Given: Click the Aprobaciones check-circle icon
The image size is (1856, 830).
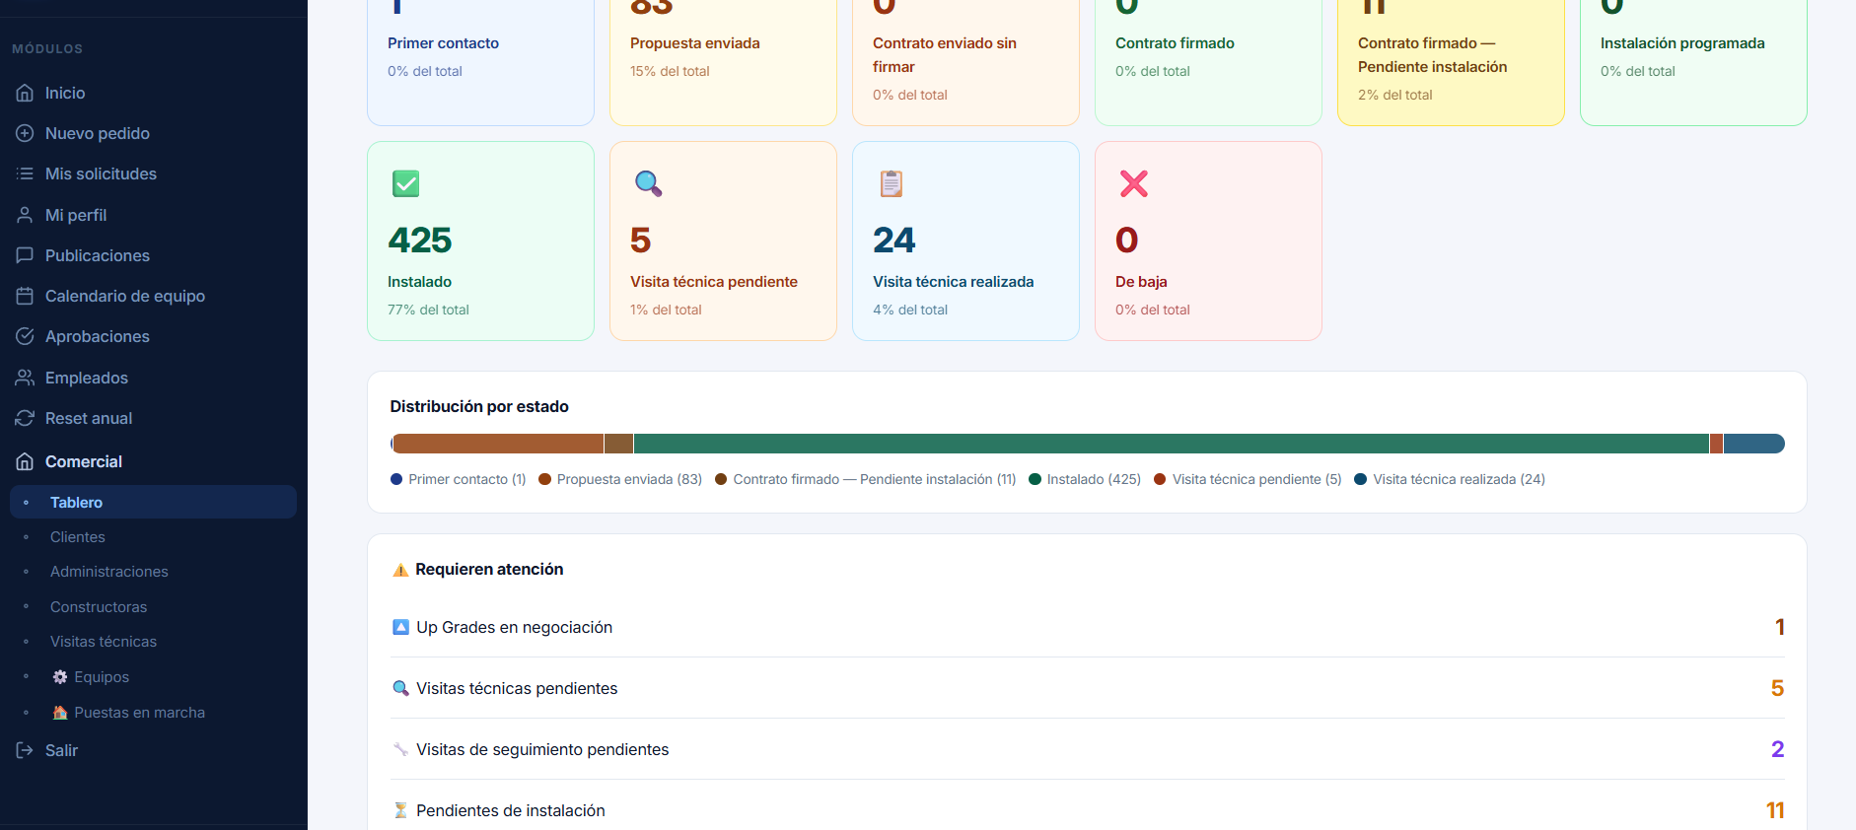Looking at the screenshot, I should coord(25,336).
